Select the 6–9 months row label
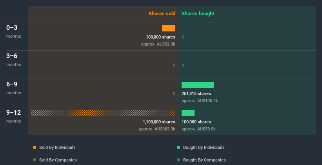 [14, 88]
